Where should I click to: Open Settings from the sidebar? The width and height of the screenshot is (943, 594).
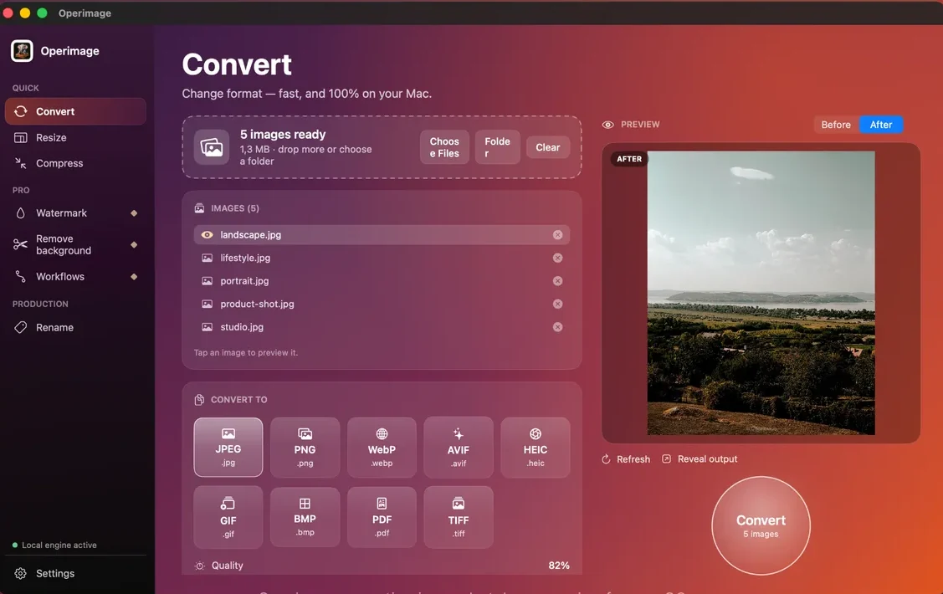75,574
